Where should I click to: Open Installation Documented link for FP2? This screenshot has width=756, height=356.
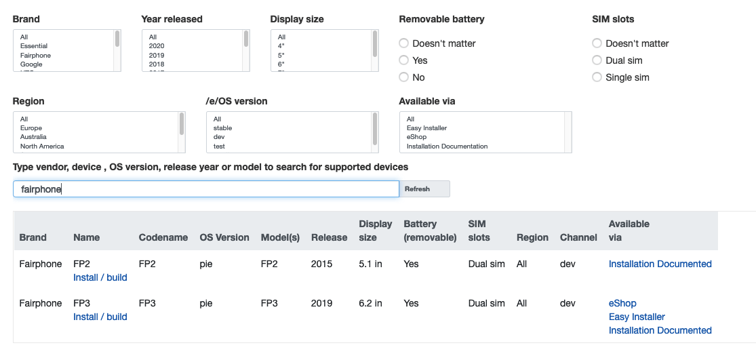click(660, 264)
